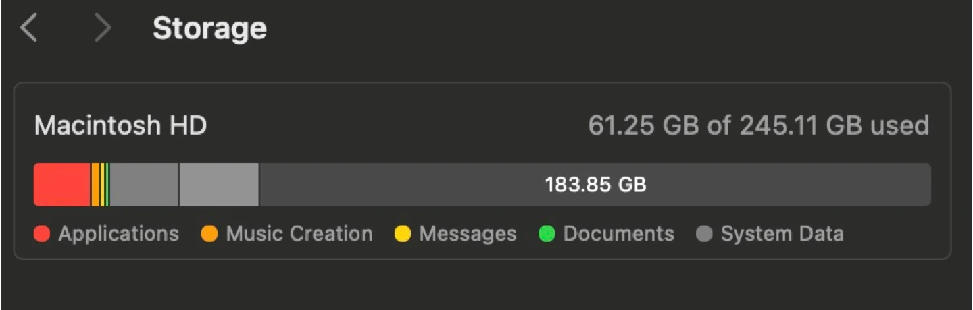973x310 pixels.
Task: Click the red Applications segment in the bar
Action: 61,185
